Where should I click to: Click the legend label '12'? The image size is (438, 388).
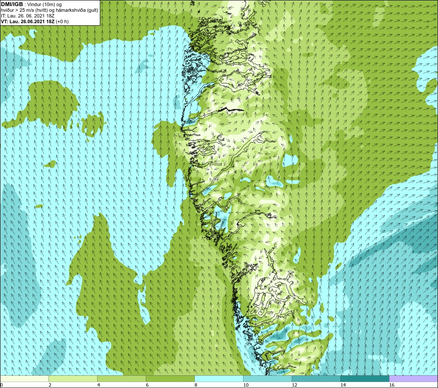(294, 385)
